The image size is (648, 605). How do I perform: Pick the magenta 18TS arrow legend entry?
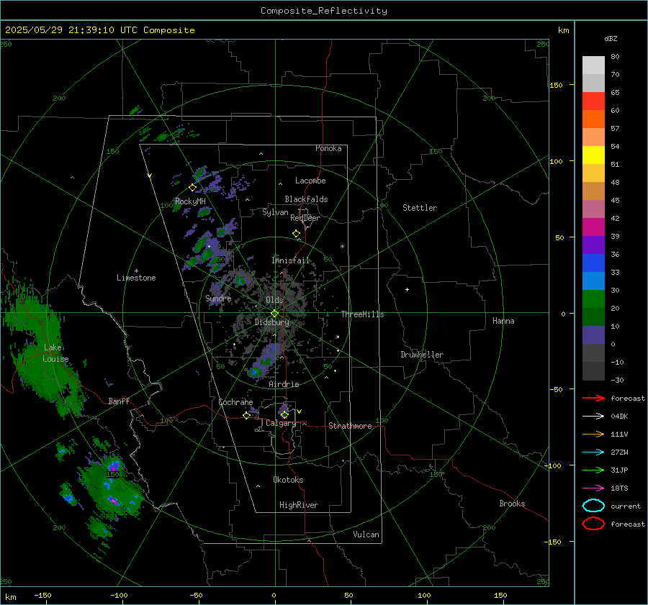(x=593, y=488)
